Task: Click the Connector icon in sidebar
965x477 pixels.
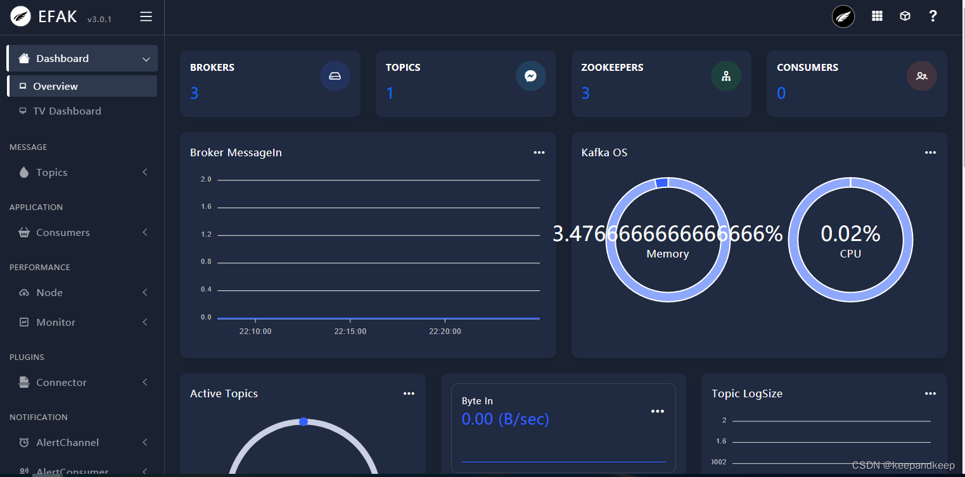Action: point(24,382)
